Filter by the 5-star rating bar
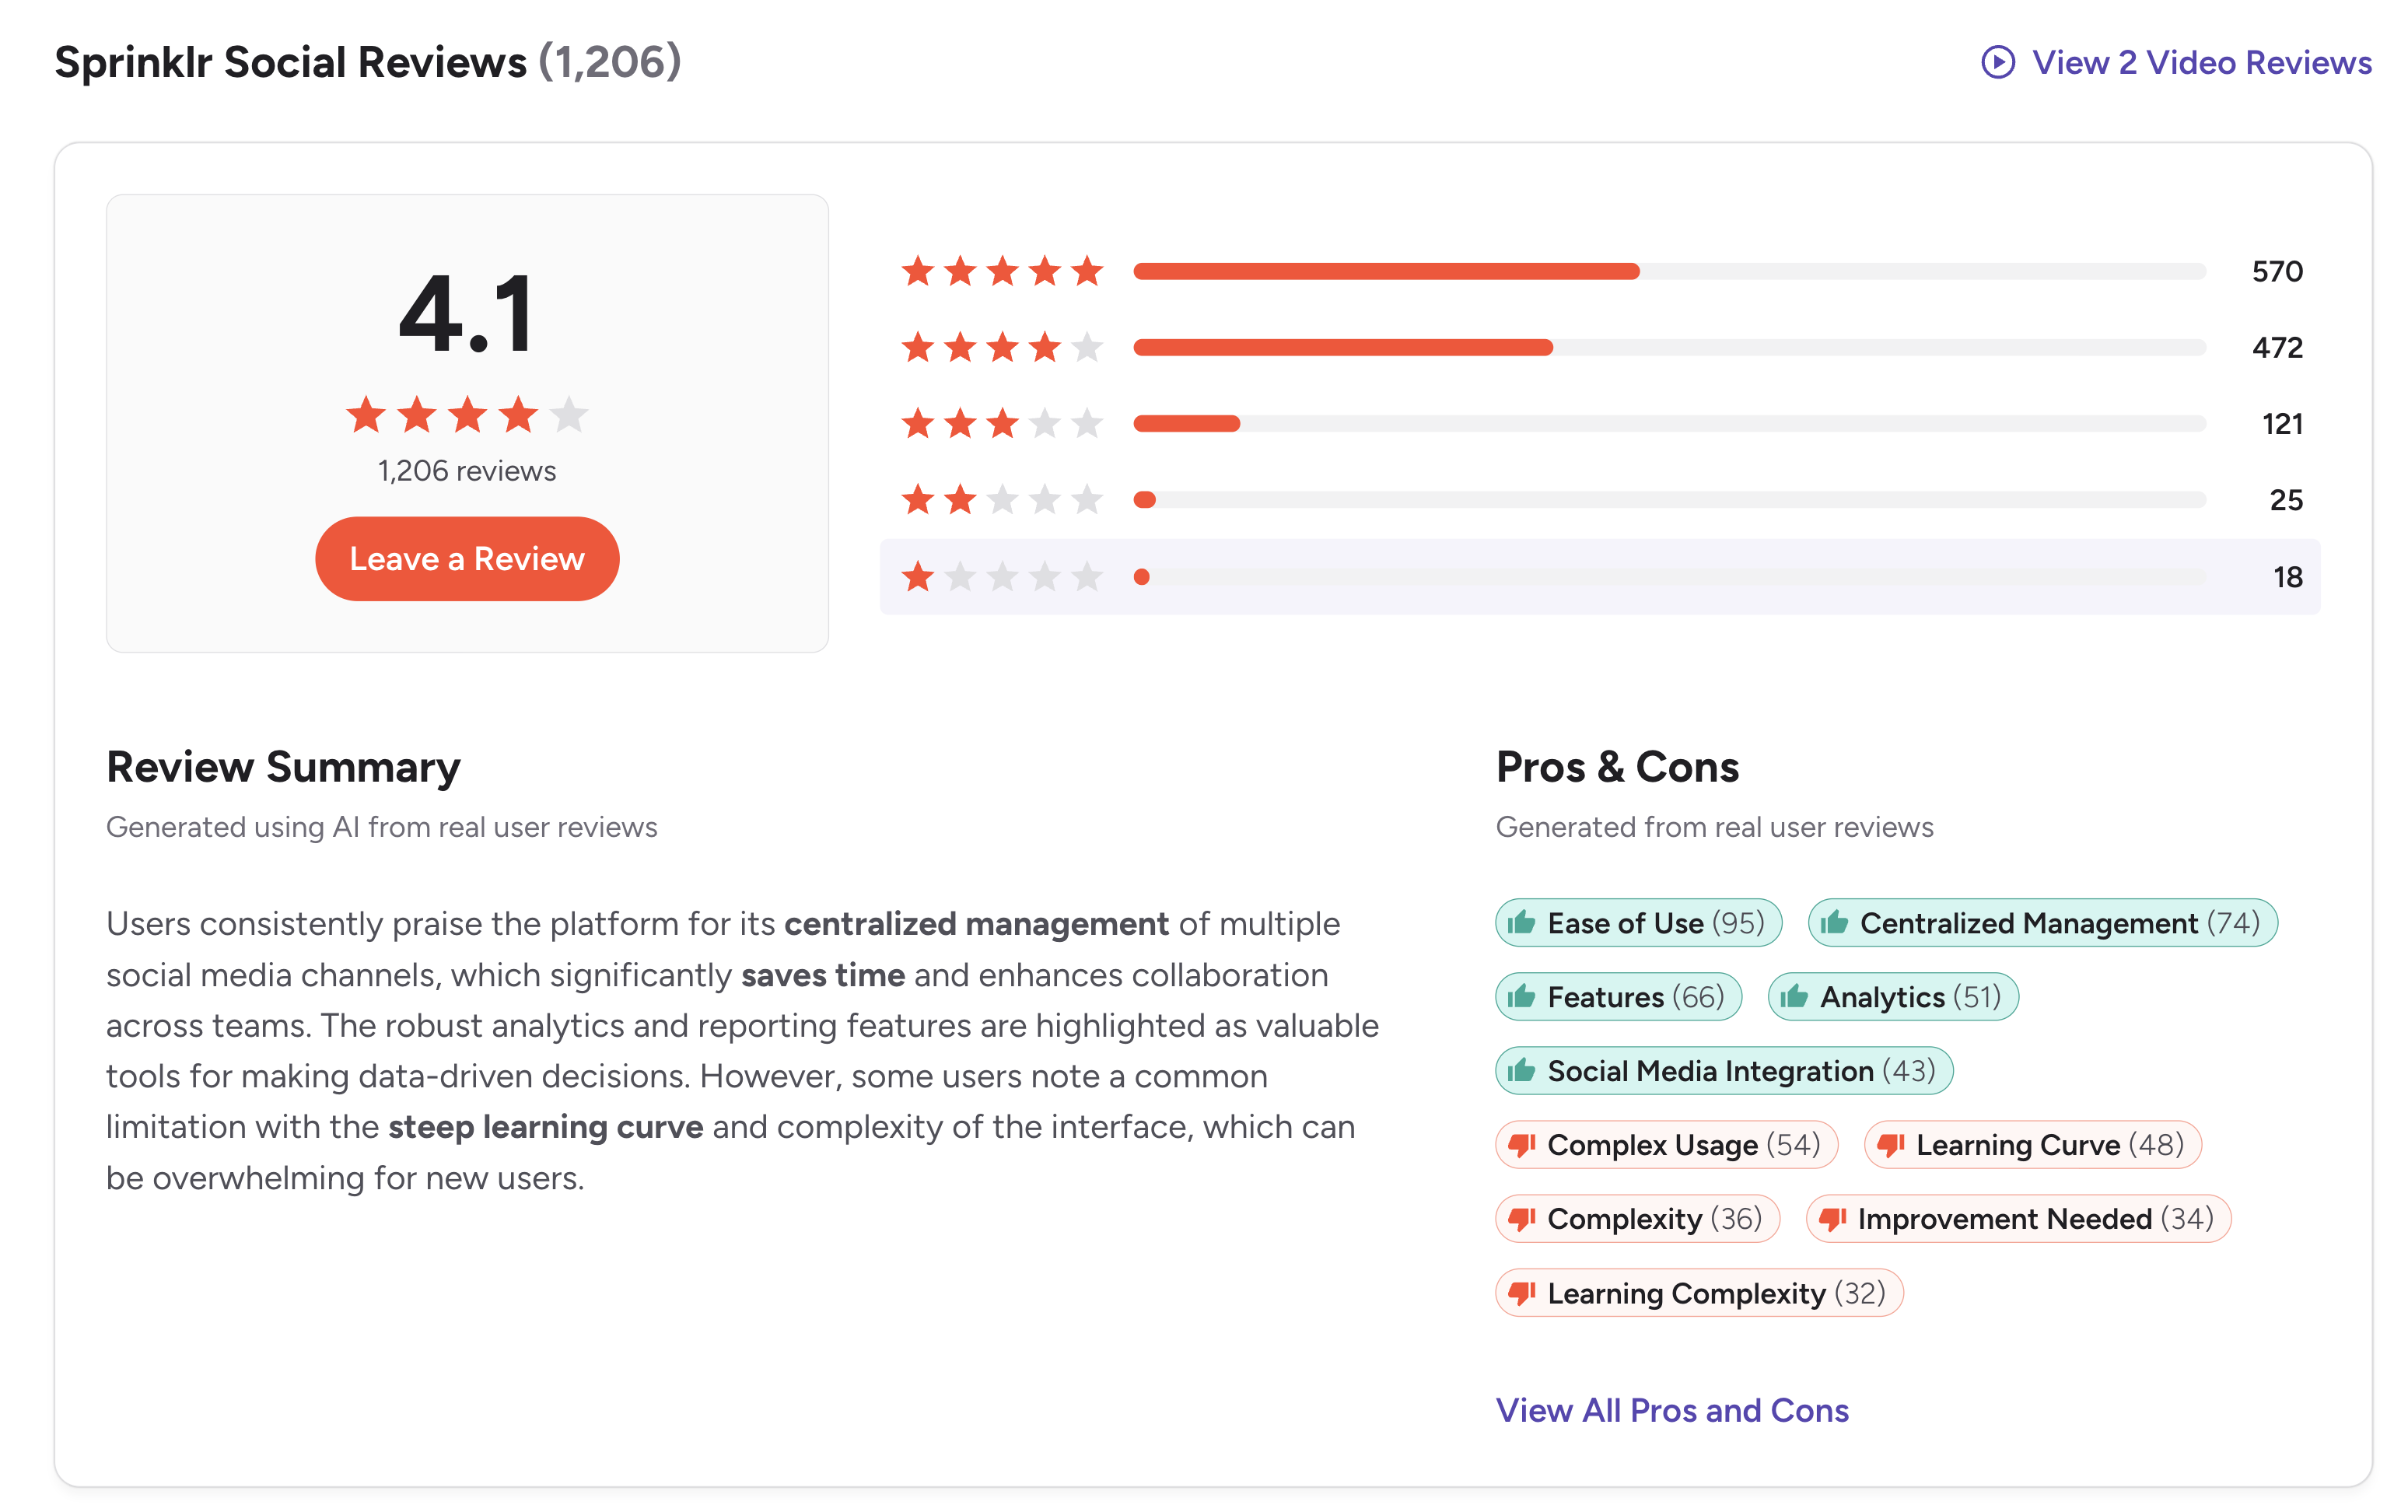 click(x=1669, y=271)
